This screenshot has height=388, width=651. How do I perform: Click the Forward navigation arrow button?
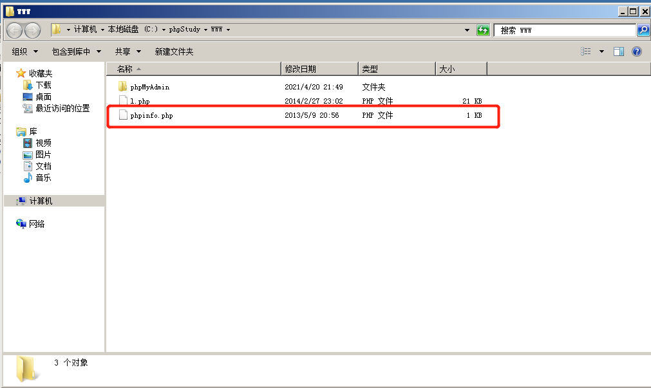32,30
